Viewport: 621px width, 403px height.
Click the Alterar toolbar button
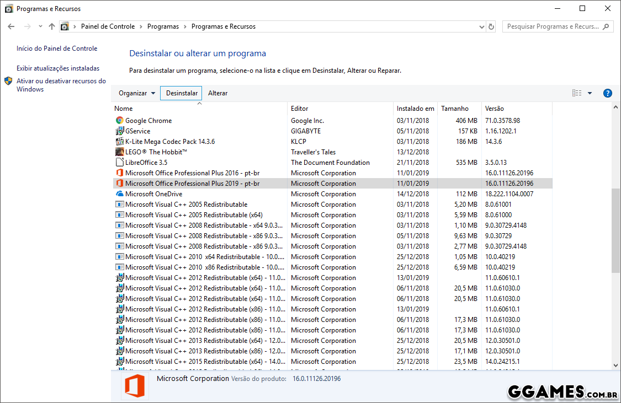pyautogui.click(x=217, y=93)
